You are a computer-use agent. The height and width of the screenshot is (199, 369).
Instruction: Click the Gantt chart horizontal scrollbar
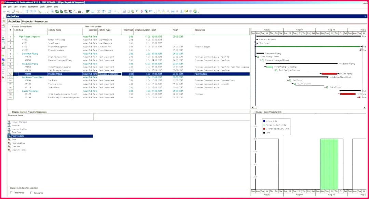point(307,106)
